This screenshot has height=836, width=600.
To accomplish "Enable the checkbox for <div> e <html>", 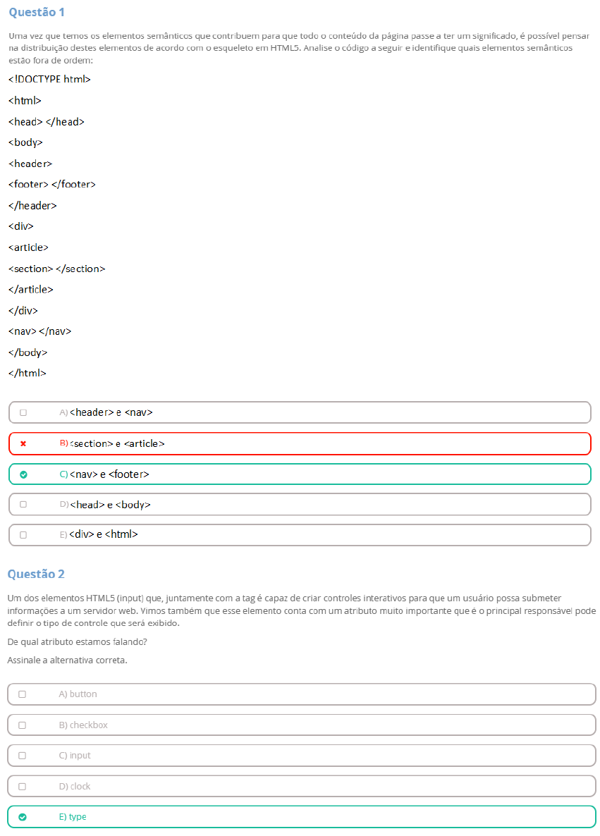I will pos(23,535).
